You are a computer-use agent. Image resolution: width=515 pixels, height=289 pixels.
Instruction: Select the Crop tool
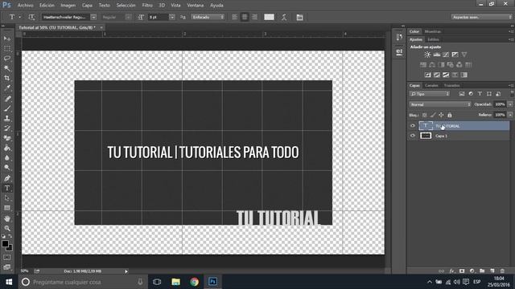coord(7,78)
